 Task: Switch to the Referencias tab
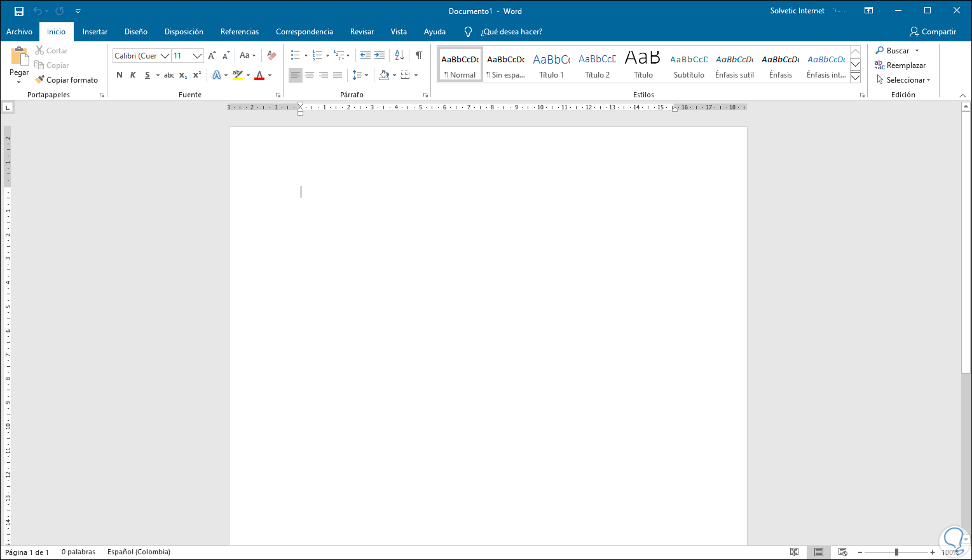pos(240,32)
